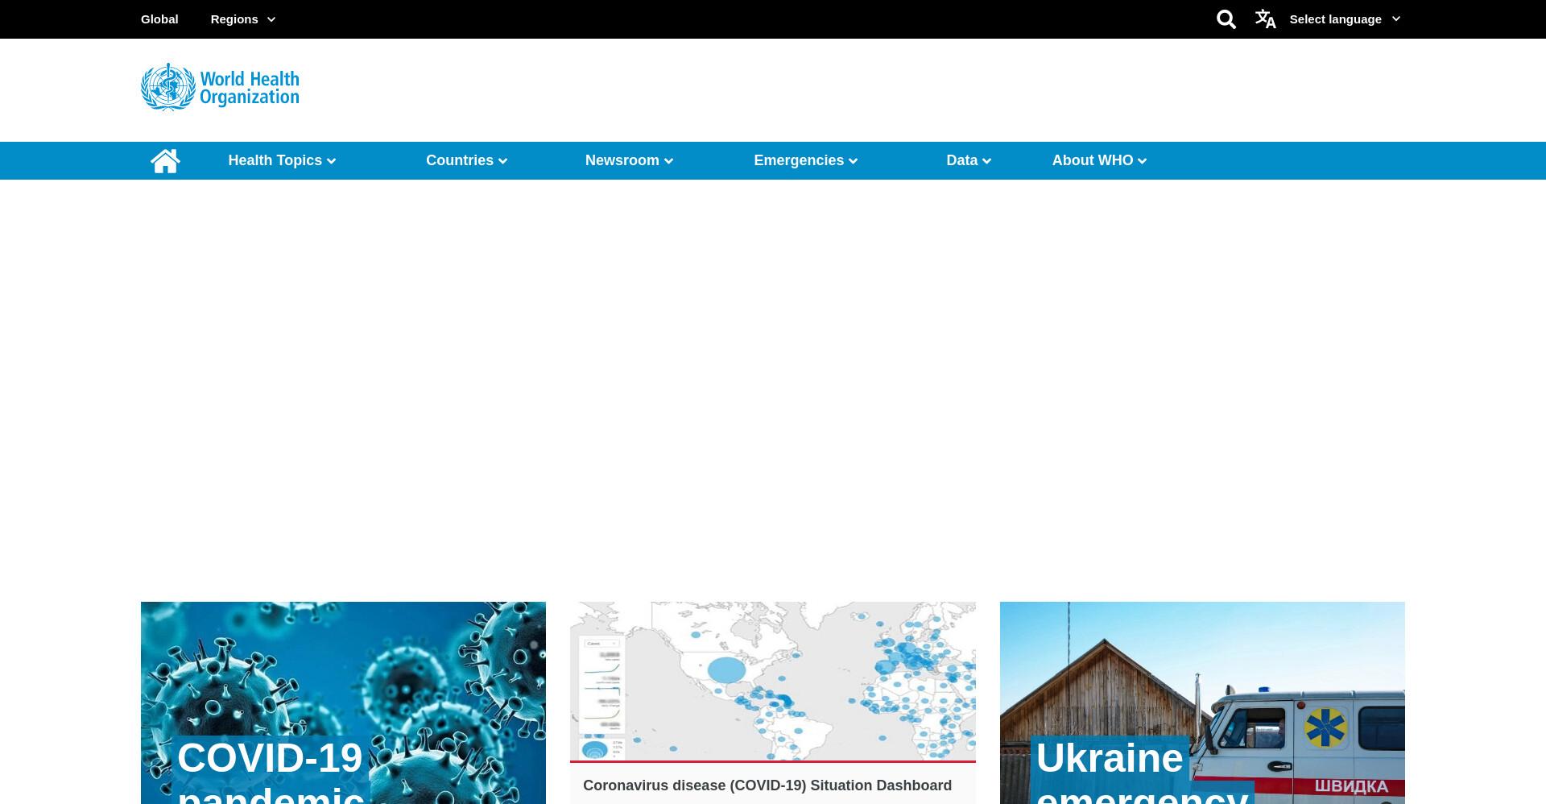The width and height of the screenshot is (1546, 804).
Task: Open the Global link in top bar
Action: coord(159,19)
